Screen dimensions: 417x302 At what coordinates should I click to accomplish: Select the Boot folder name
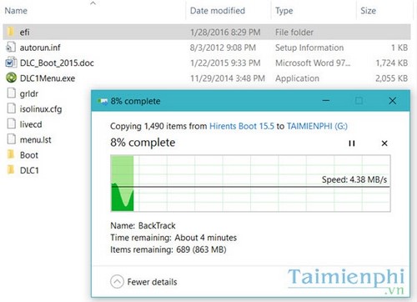[29, 155]
